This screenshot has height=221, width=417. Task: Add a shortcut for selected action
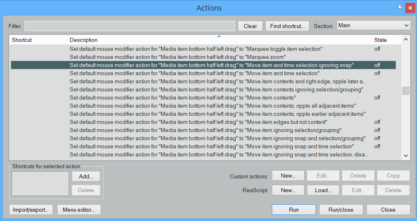point(86,176)
